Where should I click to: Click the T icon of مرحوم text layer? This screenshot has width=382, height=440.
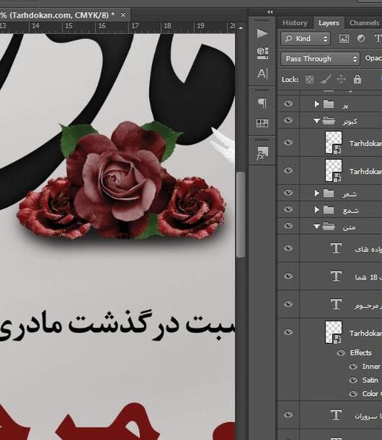[336, 304]
